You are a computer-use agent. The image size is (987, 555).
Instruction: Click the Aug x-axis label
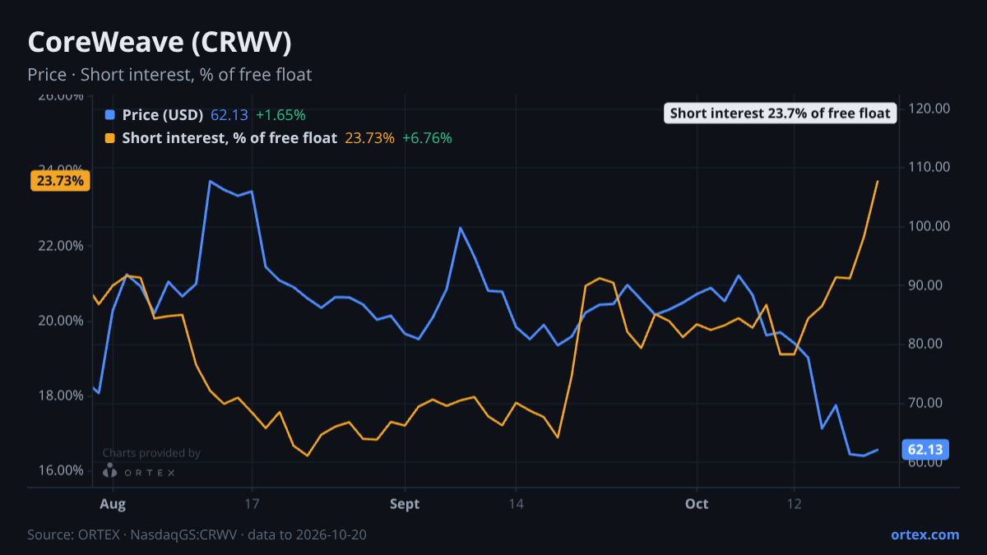pyautogui.click(x=113, y=503)
